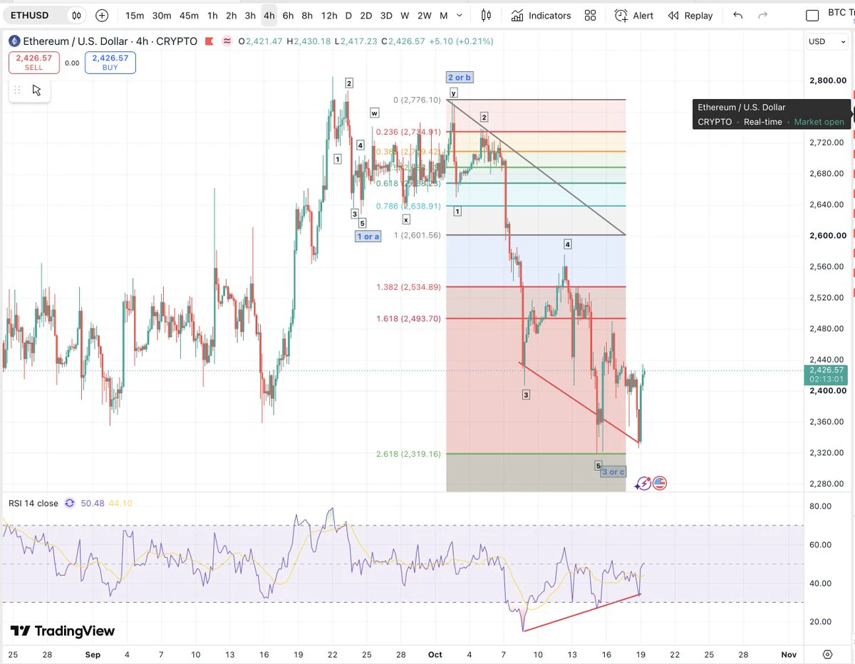This screenshot has height=664, width=855.
Task: Click the '1 or a' wave label
Action: (368, 237)
